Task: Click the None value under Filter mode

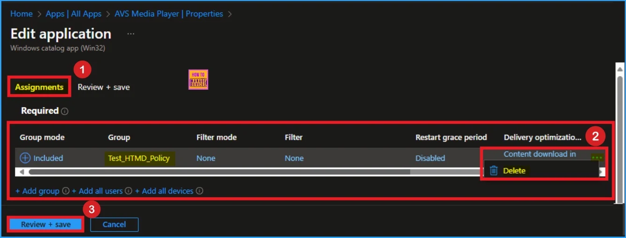Action: 206,158
